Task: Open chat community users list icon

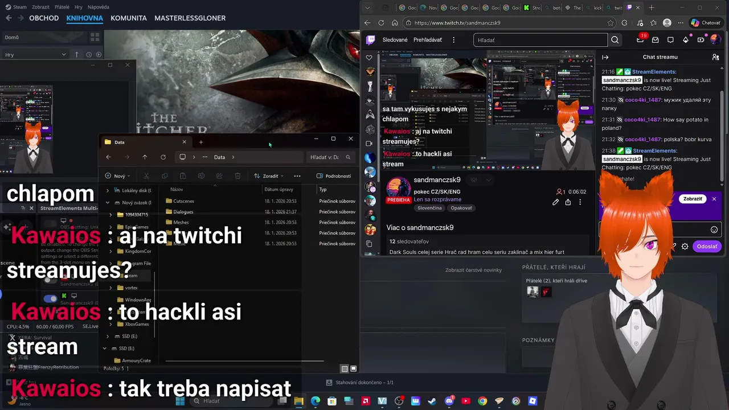Action: click(x=715, y=57)
